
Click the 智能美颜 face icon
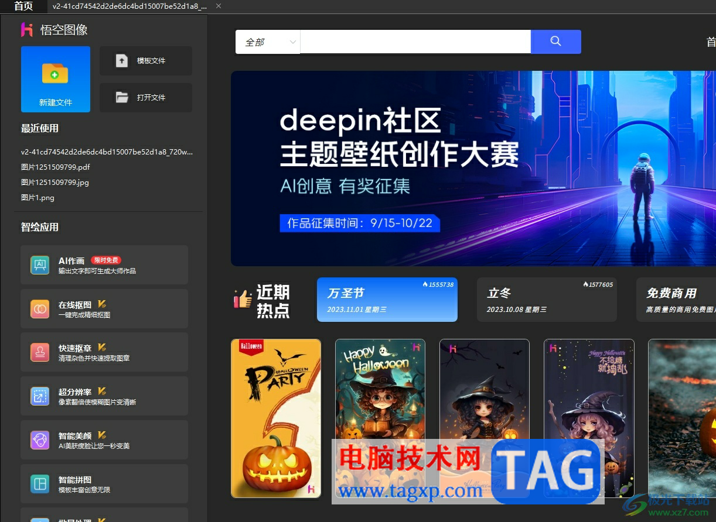[x=40, y=440]
